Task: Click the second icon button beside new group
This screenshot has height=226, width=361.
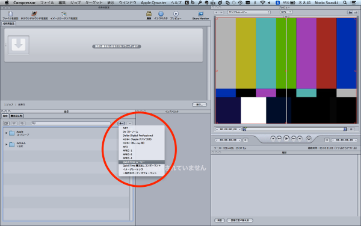Action: (14, 124)
